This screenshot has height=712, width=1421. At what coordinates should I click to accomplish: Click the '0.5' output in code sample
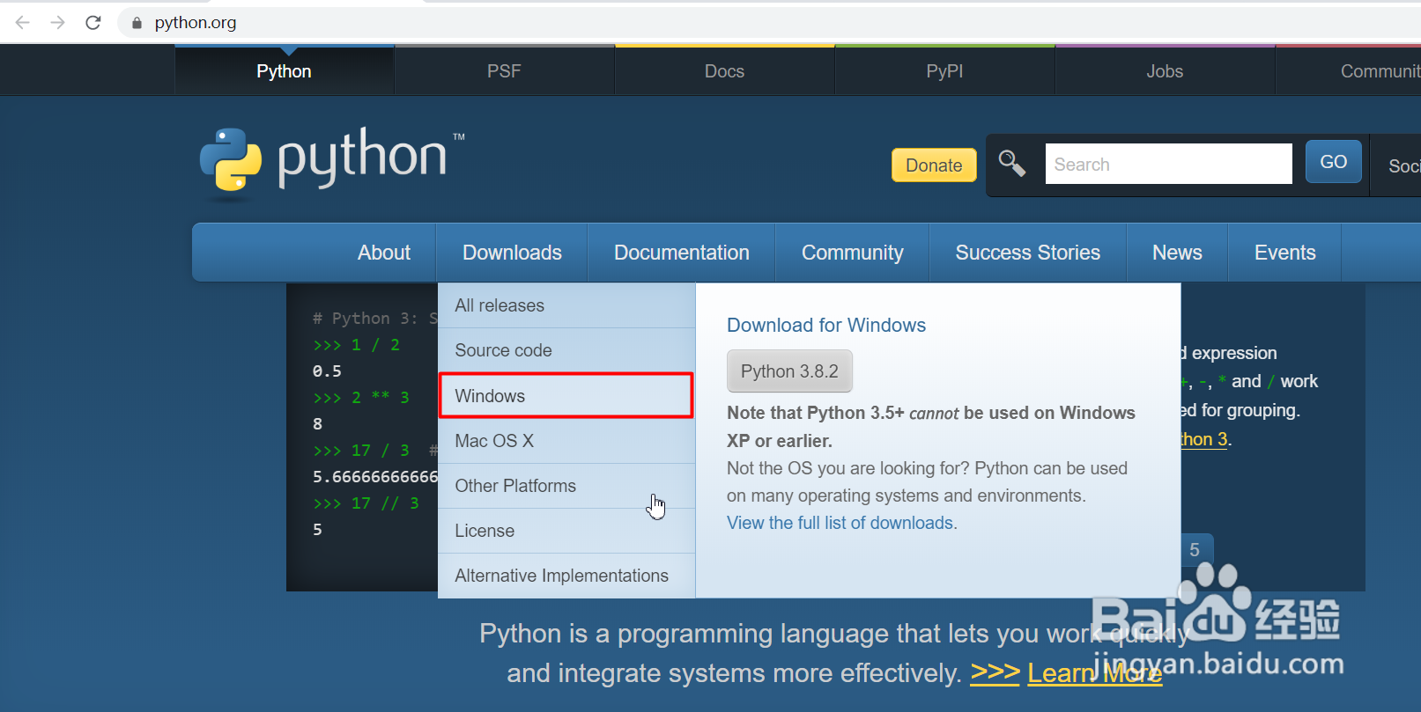(x=327, y=371)
